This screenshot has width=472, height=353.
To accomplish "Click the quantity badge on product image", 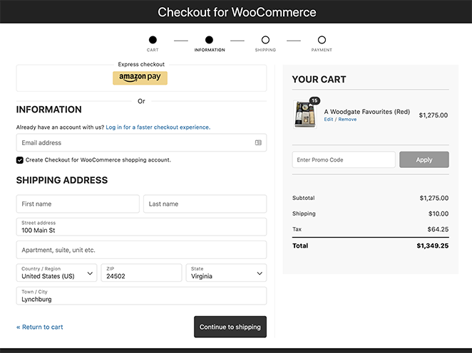I will point(314,101).
